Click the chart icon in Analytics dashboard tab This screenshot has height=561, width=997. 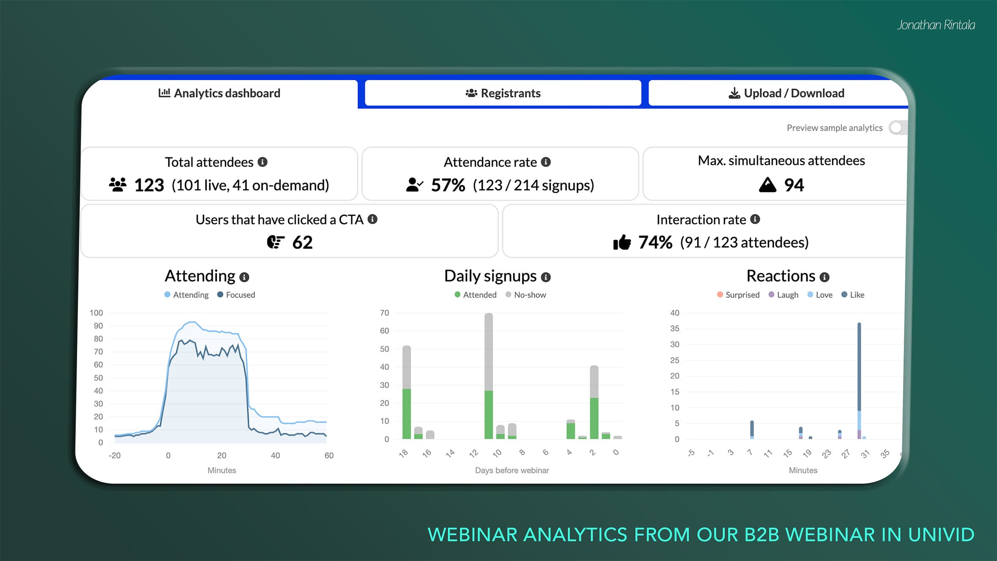point(164,93)
